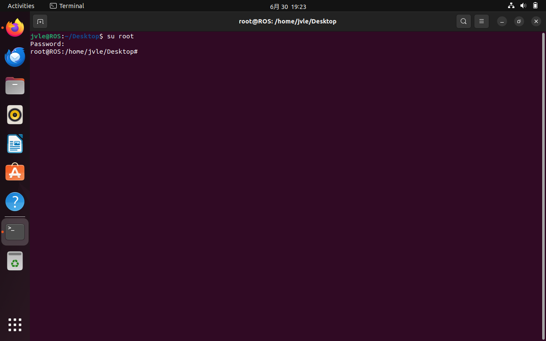Open the Files manager
546x341 pixels.
coord(15,86)
